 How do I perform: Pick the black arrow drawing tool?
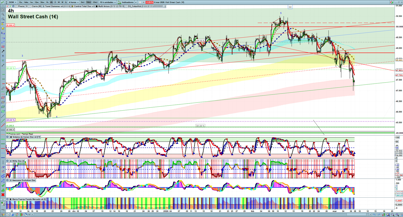3,51
